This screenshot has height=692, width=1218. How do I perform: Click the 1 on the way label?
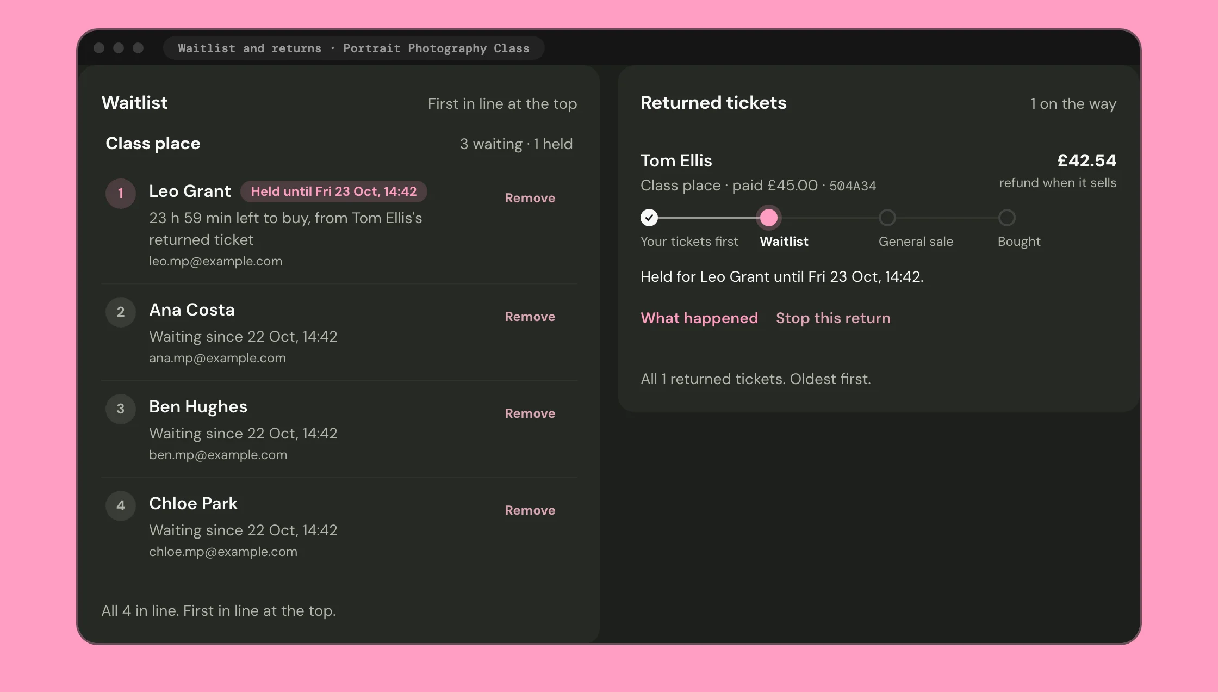tap(1073, 104)
